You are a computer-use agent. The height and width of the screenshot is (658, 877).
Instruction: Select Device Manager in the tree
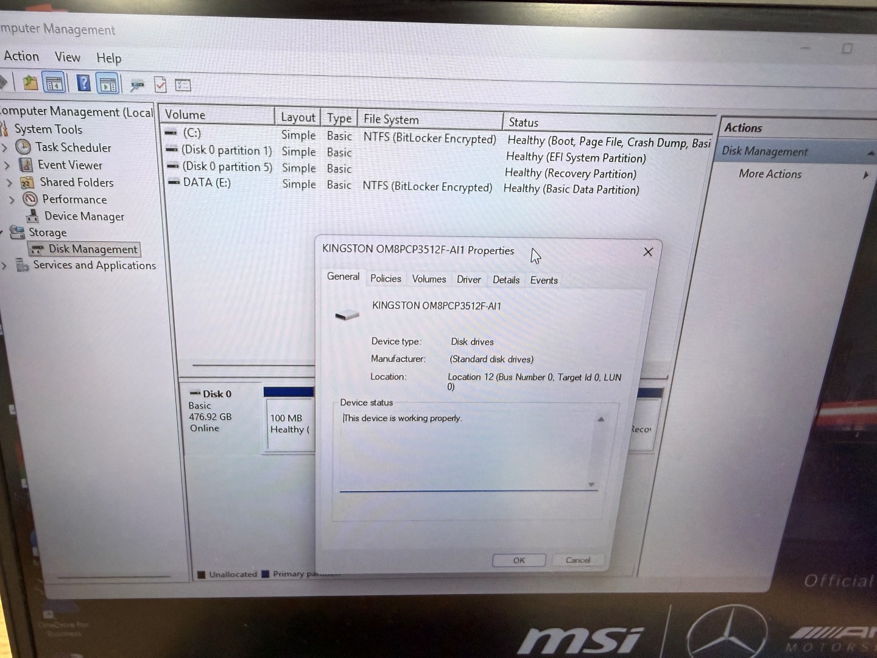[84, 216]
